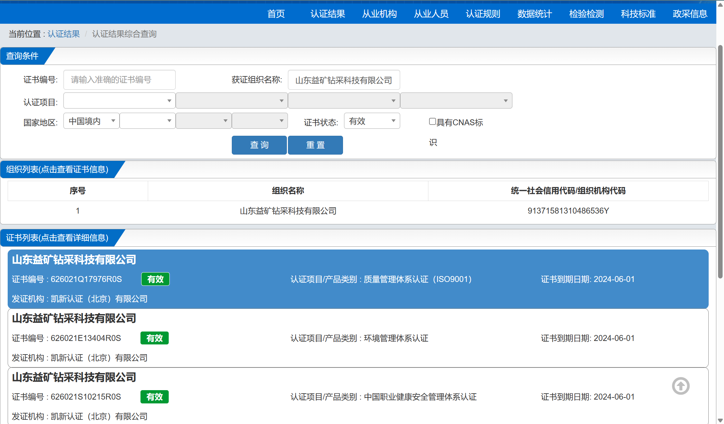Follow the 认证结果 breadcrumb link
The image size is (724, 424).
pyautogui.click(x=63, y=34)
